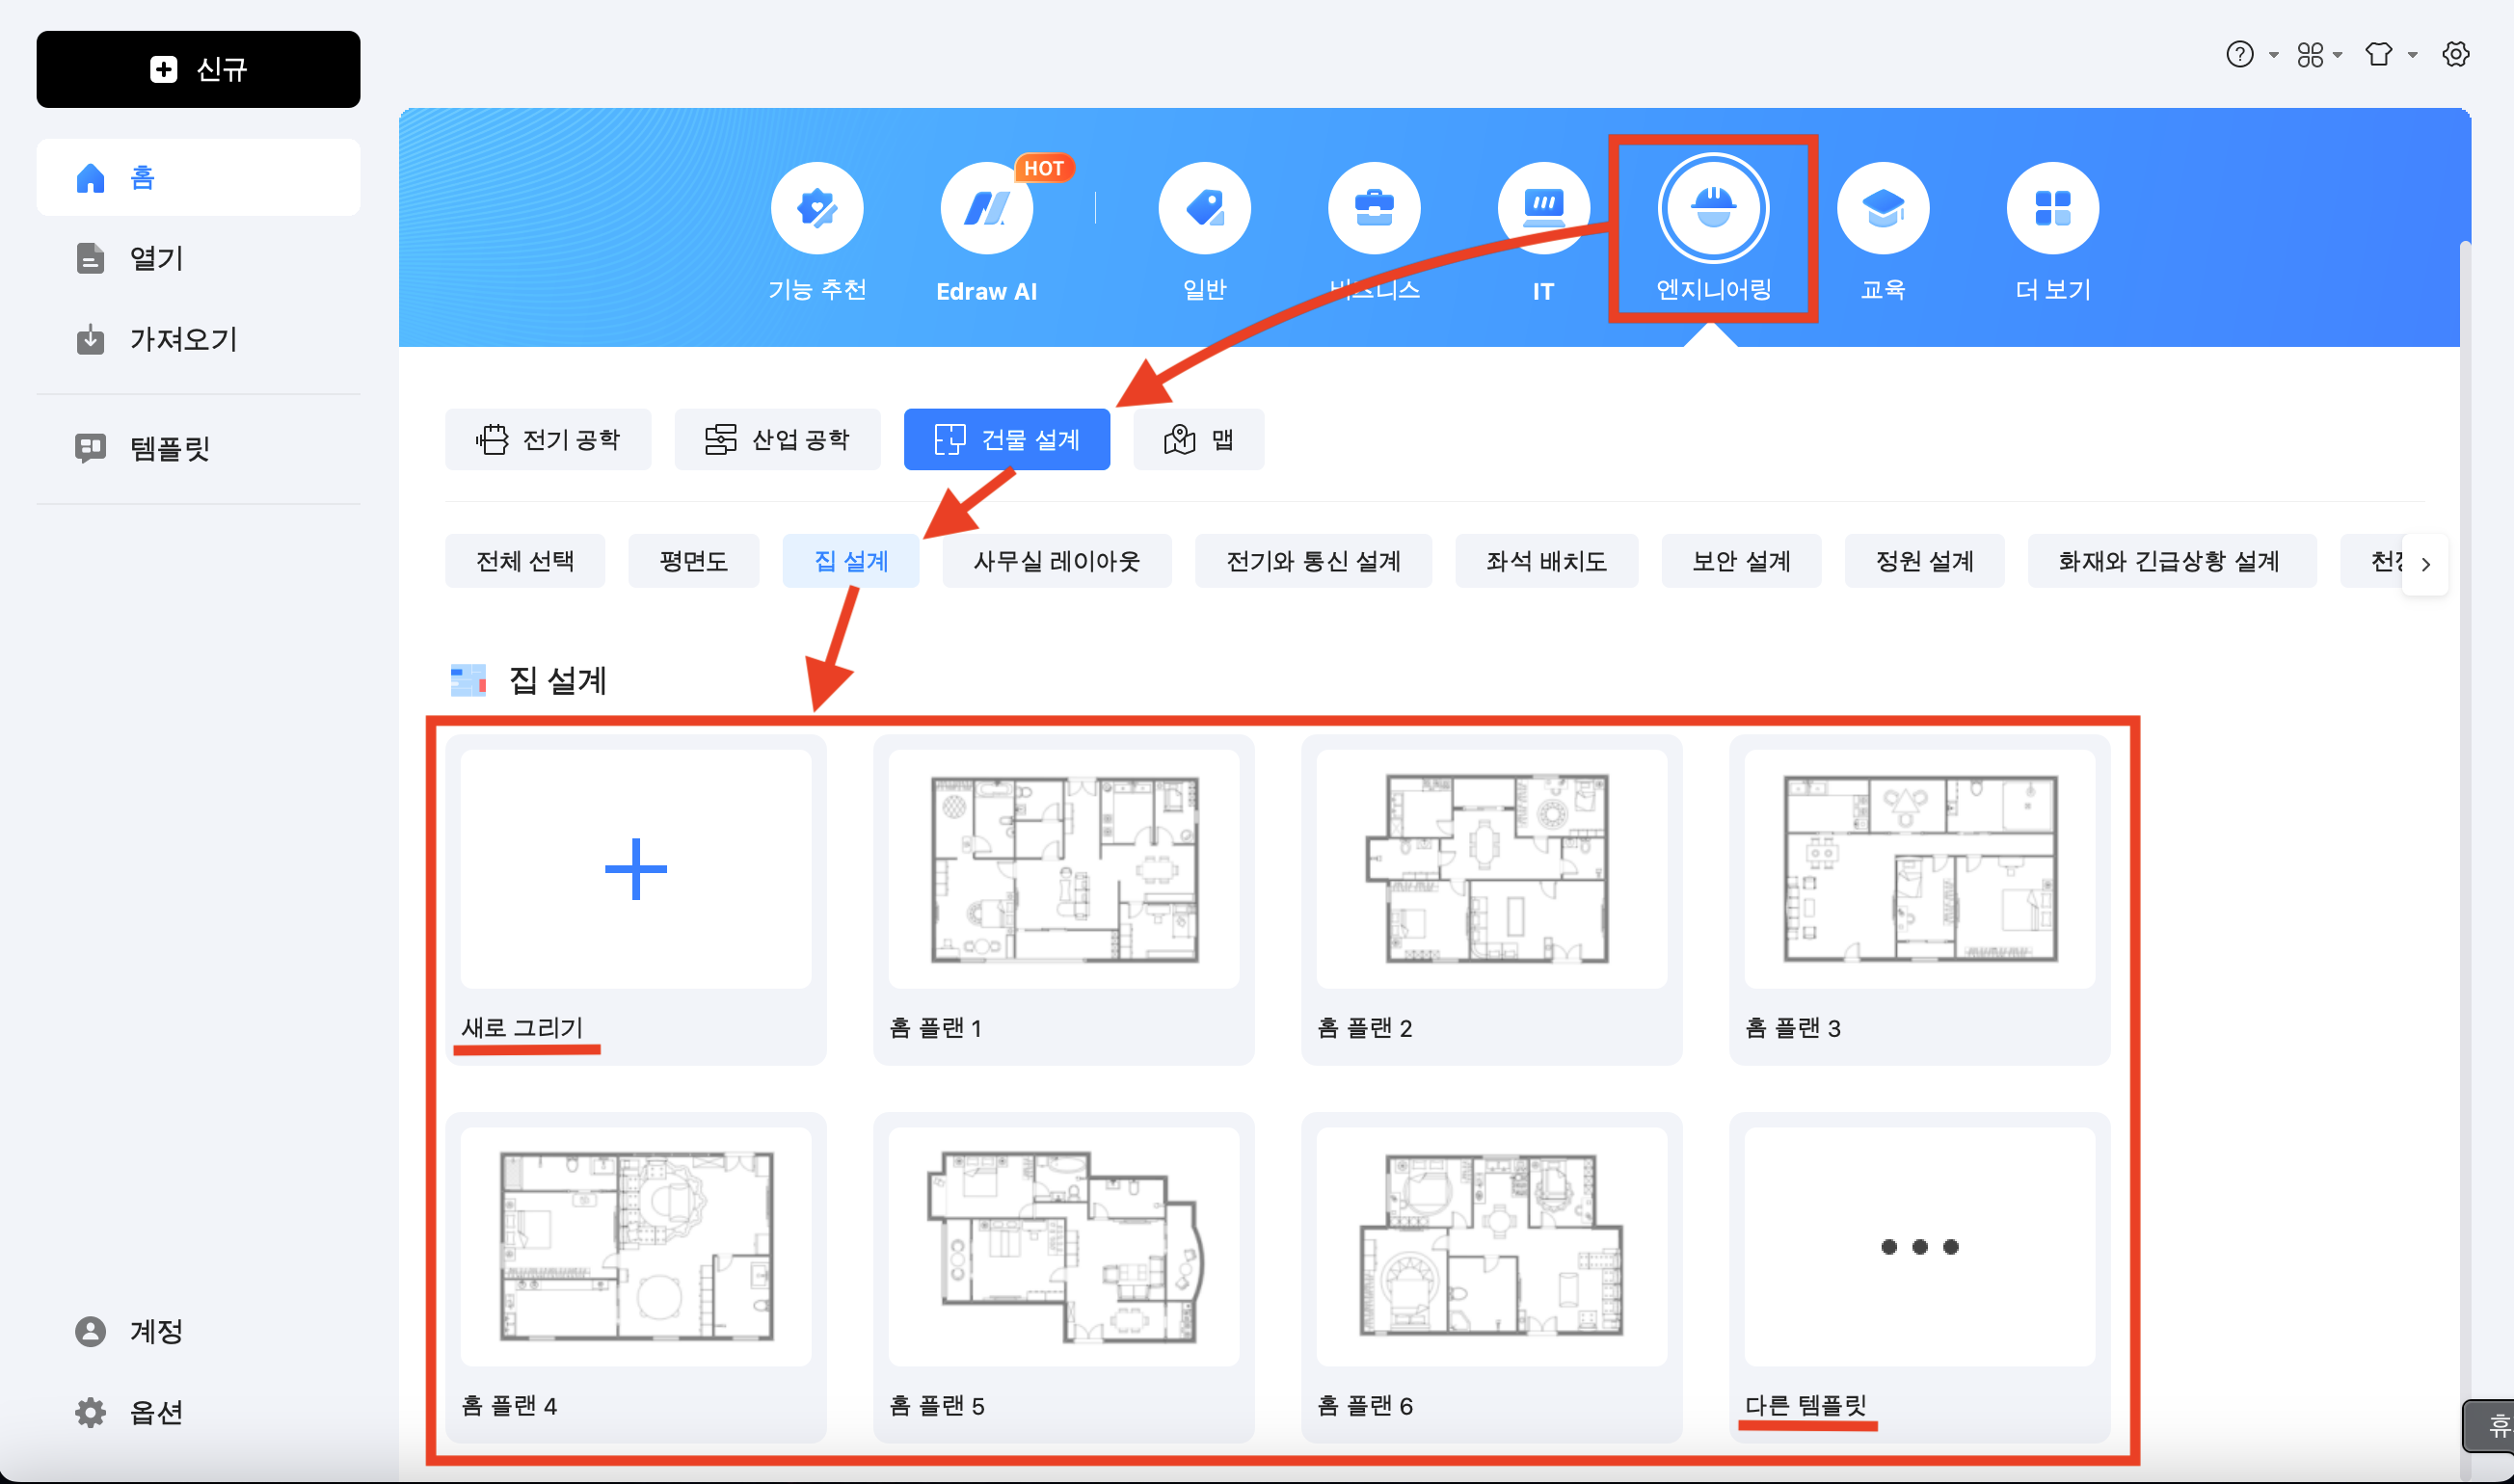Choose the 산업 공학 subcategory
The width and height of the screenshot is (2514, 1484).
(x=777, y=439)
